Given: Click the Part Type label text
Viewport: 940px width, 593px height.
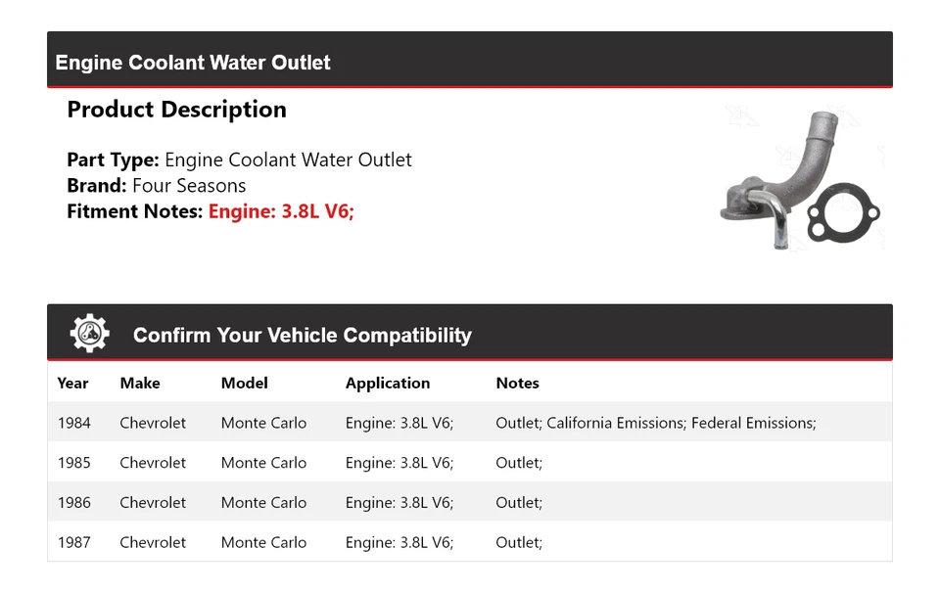Looking at the screenshot, I should (x=113, y=160).
